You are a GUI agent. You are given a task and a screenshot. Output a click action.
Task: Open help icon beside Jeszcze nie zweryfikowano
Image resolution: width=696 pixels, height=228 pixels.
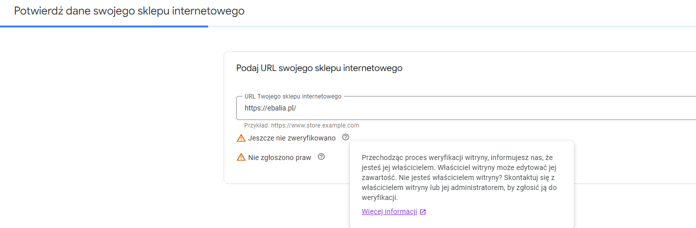coord(345,137)
